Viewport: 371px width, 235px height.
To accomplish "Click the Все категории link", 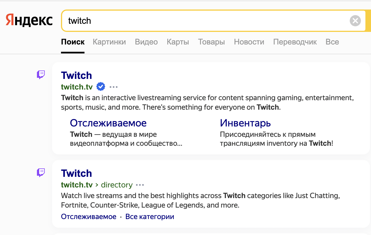I will (150, 217).
